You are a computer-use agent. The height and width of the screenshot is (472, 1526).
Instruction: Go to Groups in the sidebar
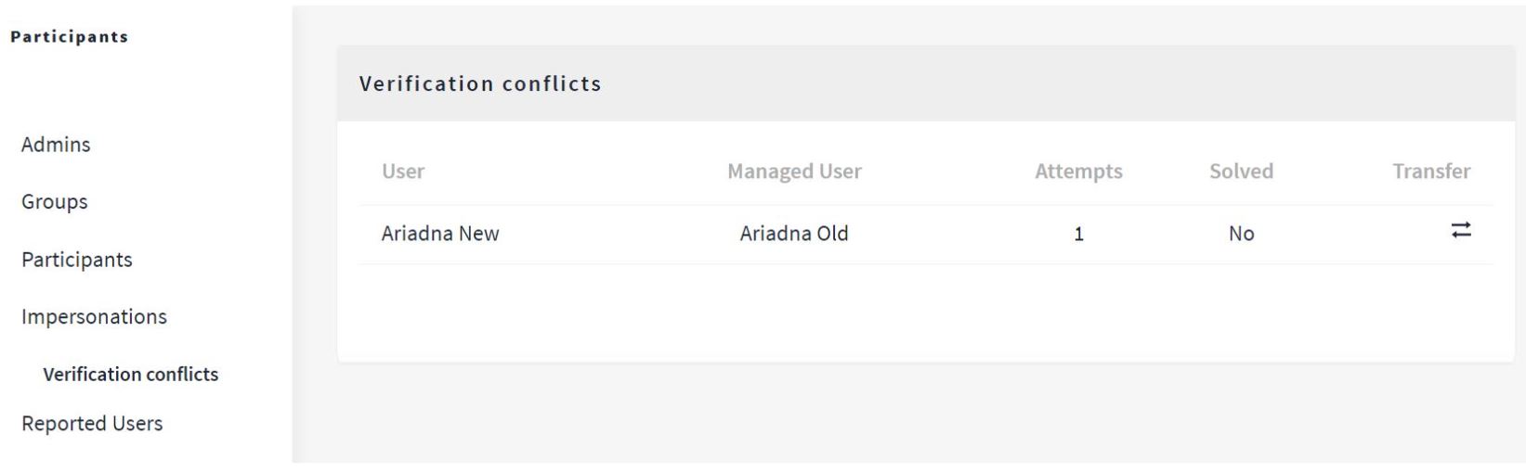(55, 201)
